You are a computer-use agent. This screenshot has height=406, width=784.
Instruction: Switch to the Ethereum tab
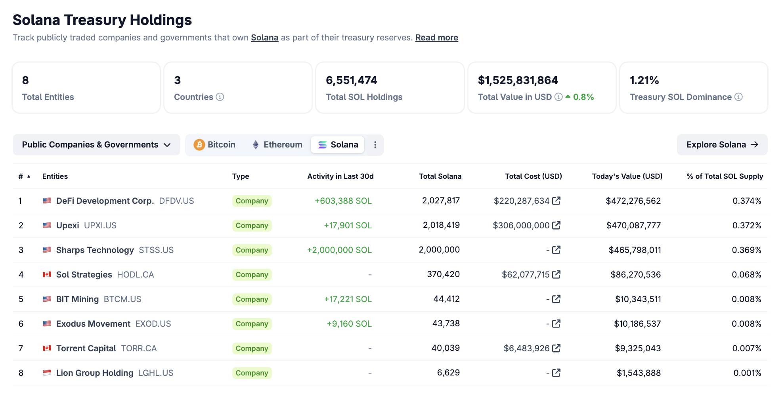click(277, 145)
